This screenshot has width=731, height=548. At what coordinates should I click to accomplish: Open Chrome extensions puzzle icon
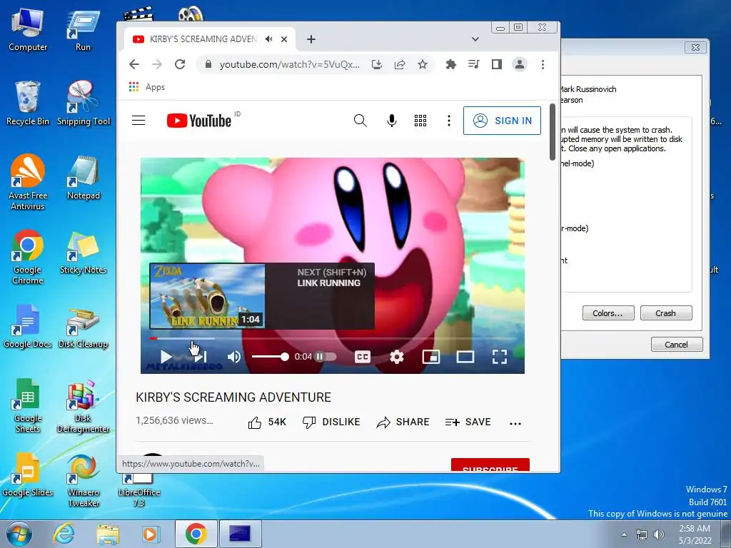pyautogui.click(x=451, y=64)
